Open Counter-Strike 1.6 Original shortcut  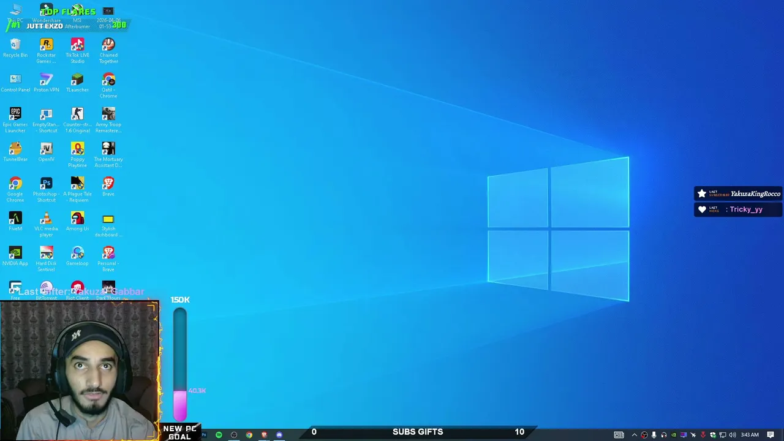tap(77, 120)
